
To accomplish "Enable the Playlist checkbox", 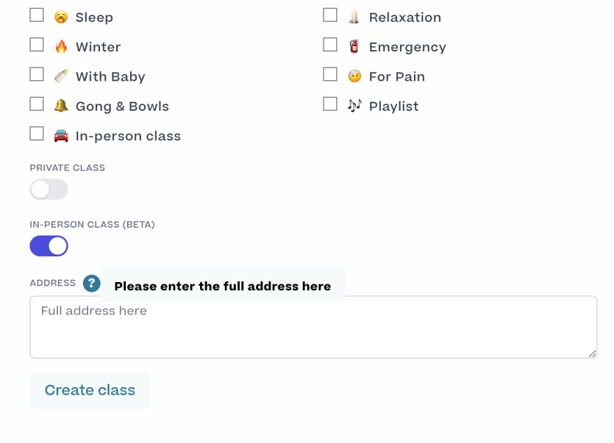I will pyautogui.click(x=330, y=104).
